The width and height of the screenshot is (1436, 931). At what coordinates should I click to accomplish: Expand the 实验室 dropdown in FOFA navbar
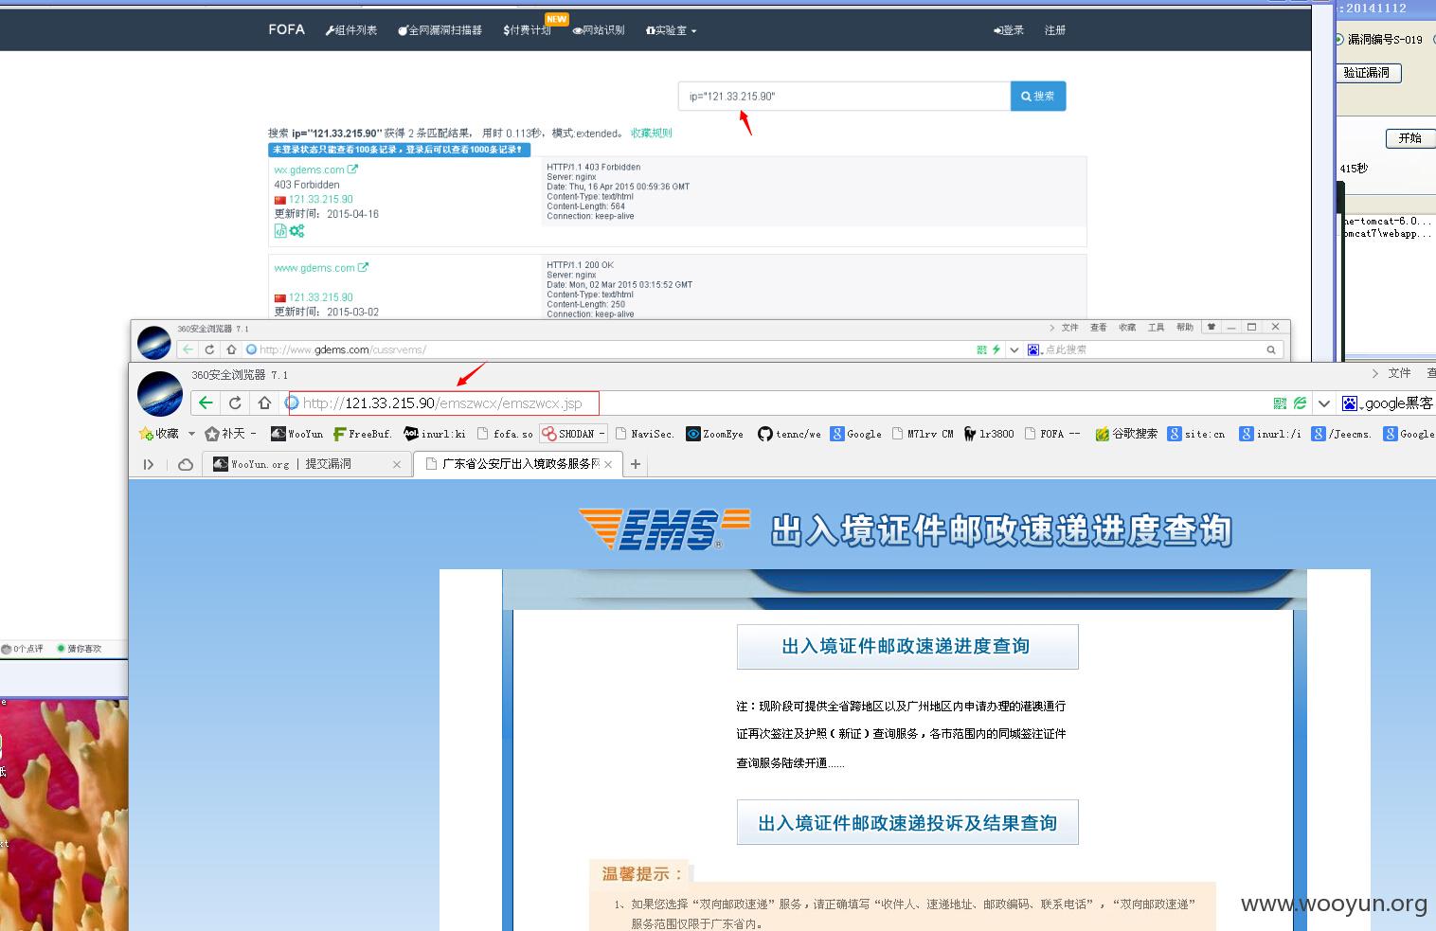[x=671, y=30]
